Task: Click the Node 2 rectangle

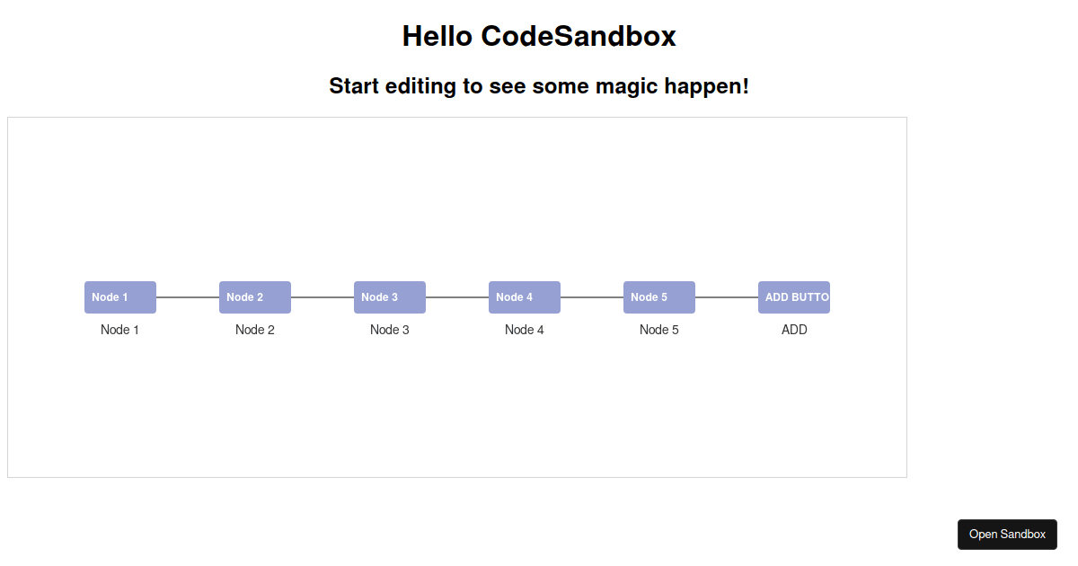Action: [x=255, y=297]
